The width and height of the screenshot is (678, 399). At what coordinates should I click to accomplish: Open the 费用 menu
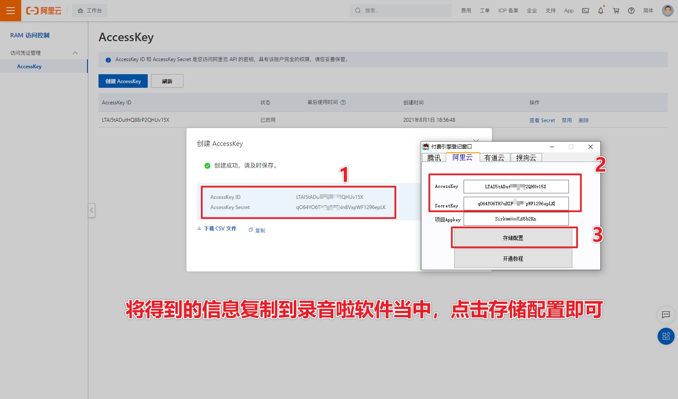tap(466, 11)
